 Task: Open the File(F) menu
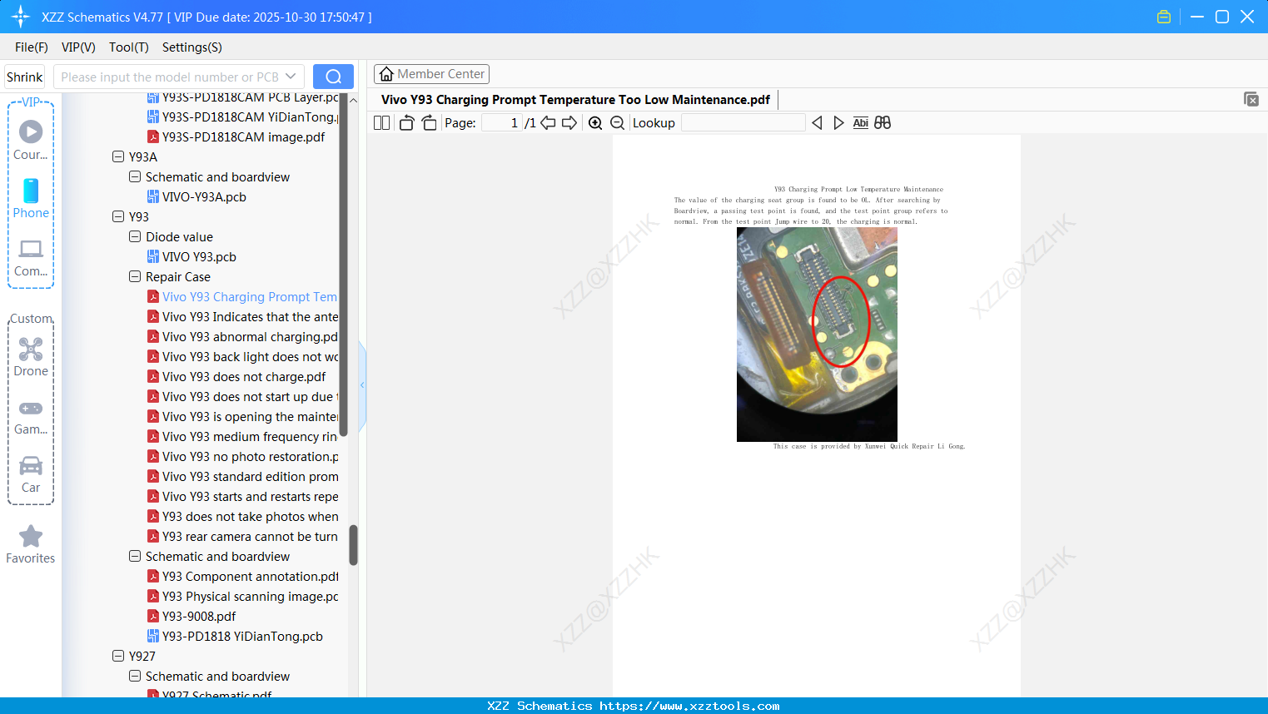(x=32, y=47)
